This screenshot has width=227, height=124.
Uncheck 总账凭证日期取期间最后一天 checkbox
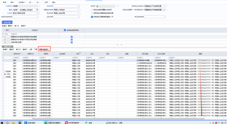click(92, 17)
